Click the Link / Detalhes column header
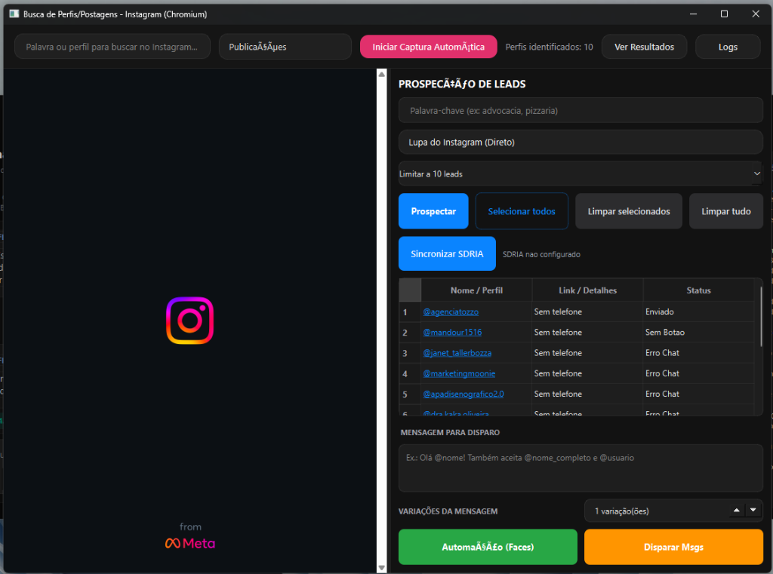Viewport: 773px width, 574px height. pos(587,290)
